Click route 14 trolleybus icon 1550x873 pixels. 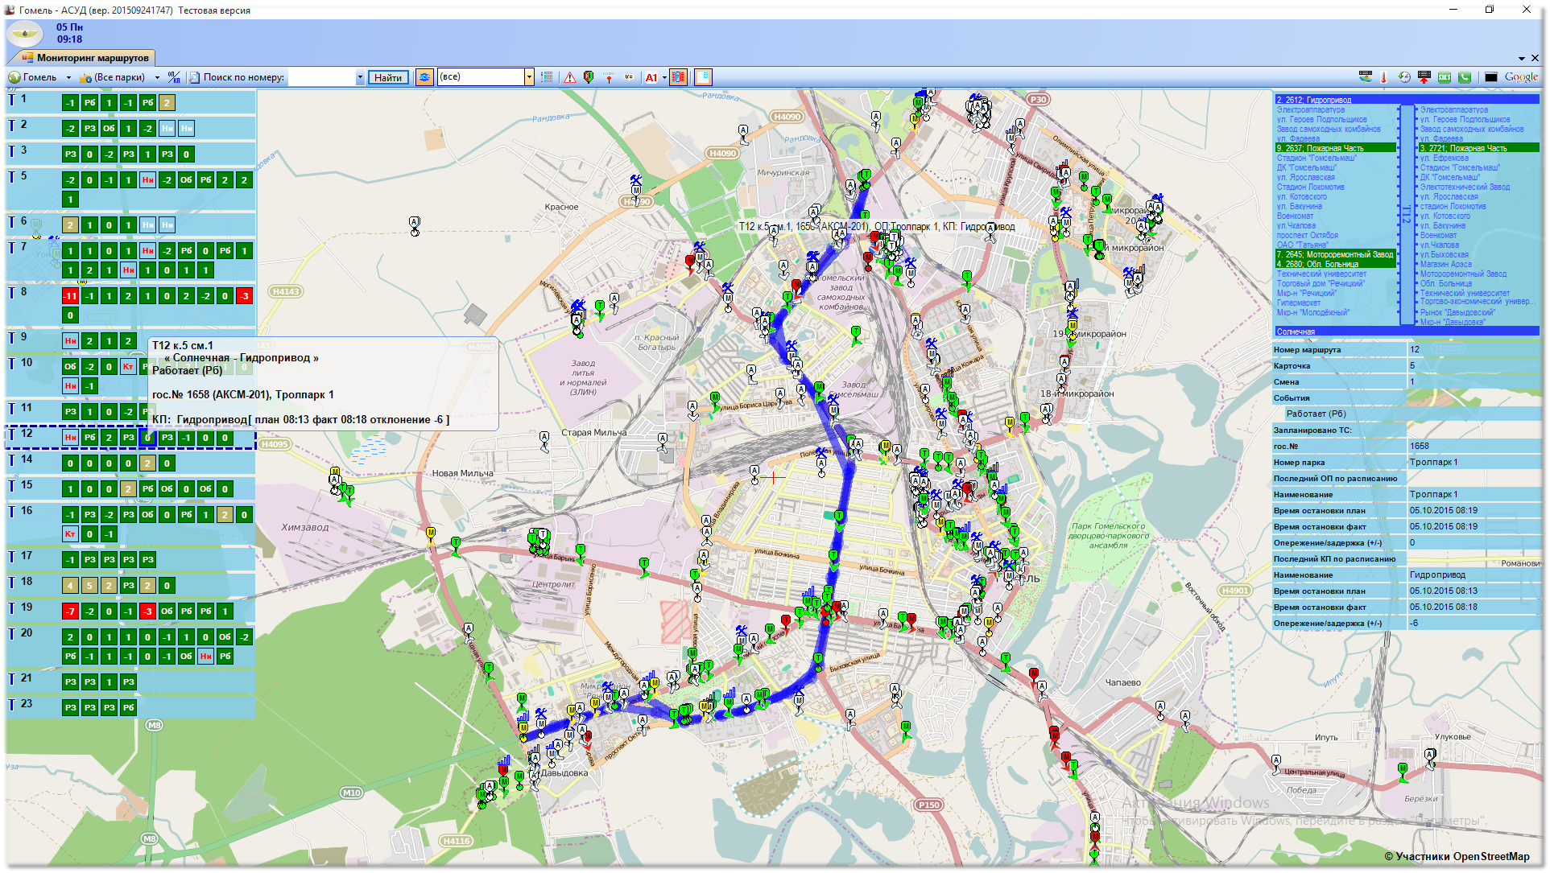(12, 459)
